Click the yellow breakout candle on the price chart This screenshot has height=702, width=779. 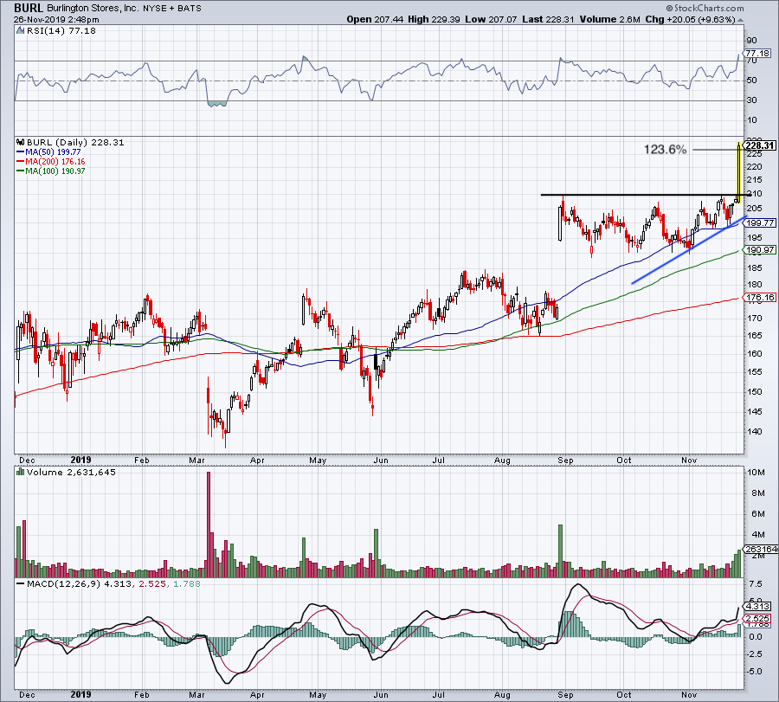tap(738, 172)
